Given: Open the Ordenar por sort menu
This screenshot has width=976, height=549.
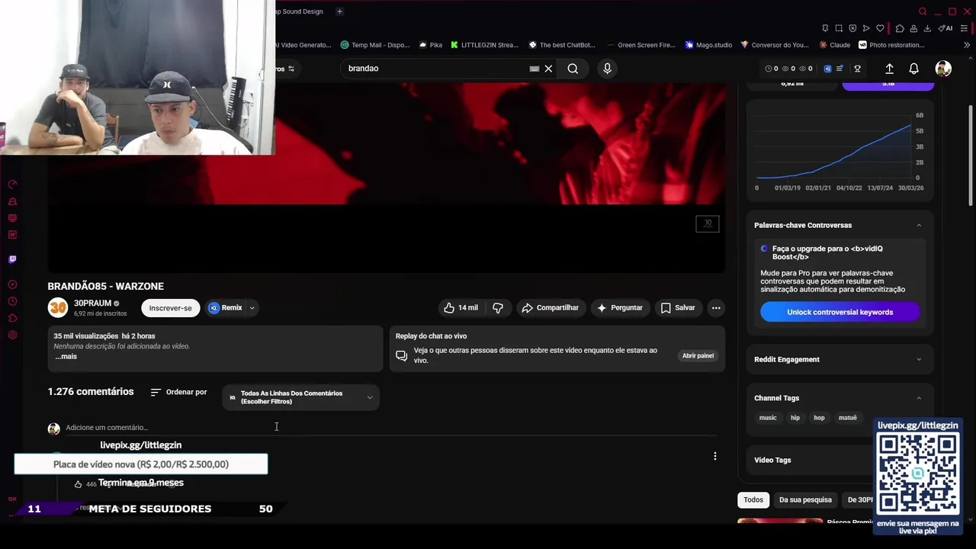Looking at the screenshot, I should click(x=178, y=392).
